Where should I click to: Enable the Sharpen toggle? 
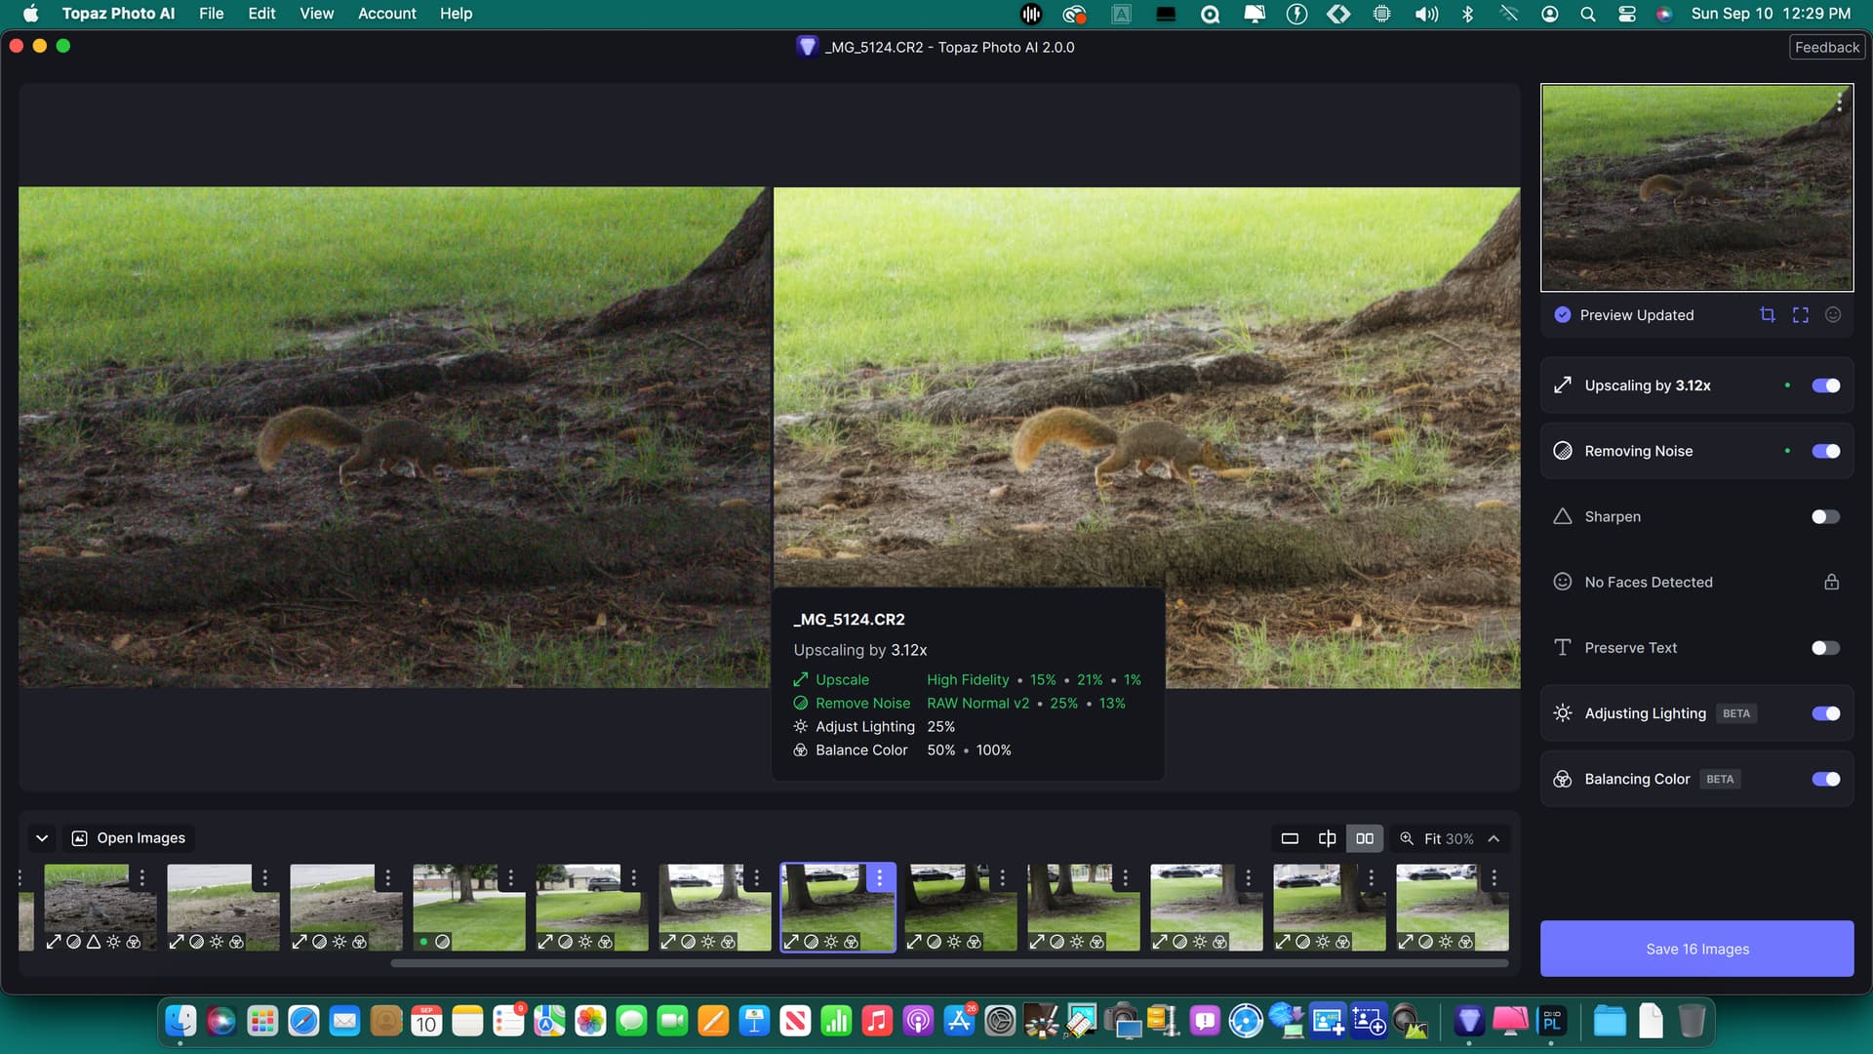[1825, 516]
